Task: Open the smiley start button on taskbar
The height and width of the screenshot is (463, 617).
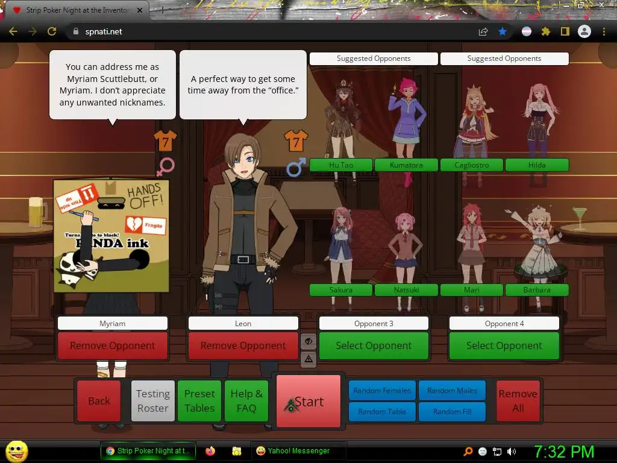Action: [17, 451]
